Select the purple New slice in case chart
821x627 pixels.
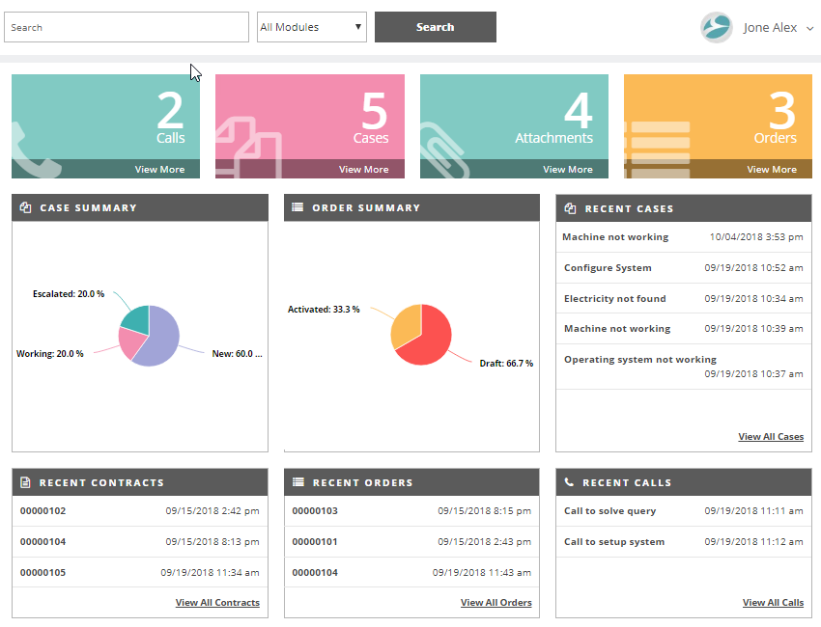pyautogui.click(x=159, y=342)
